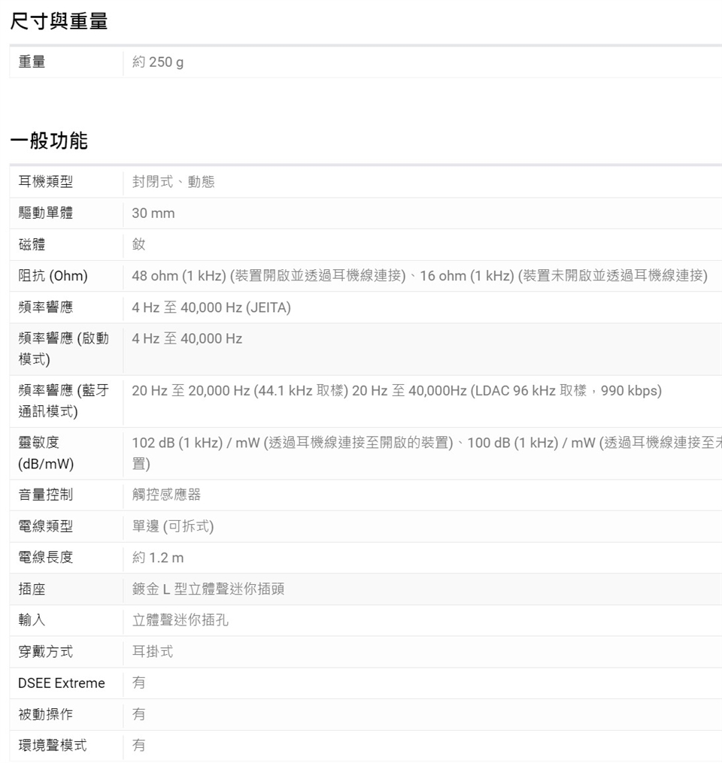Click the 環境聲模式 row label

[x=52, y=746]
